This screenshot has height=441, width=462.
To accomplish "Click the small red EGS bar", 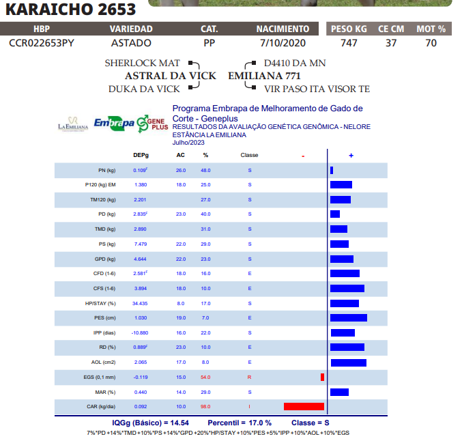I will click(322, 378).
